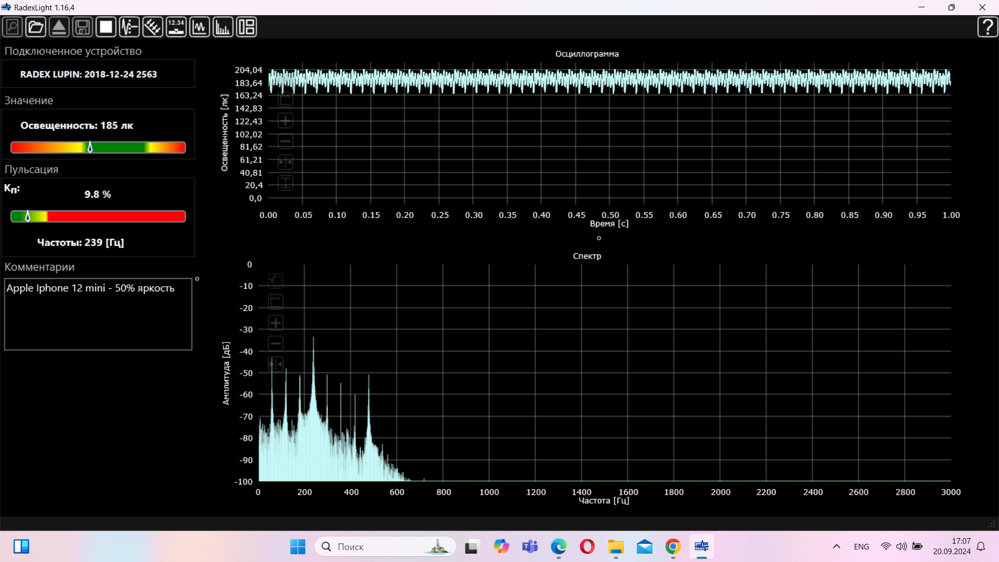The width and height of the screenshot is (999, 562).
Task: Toggle the oscillogram waveform view icon
Action: [199, 27]
